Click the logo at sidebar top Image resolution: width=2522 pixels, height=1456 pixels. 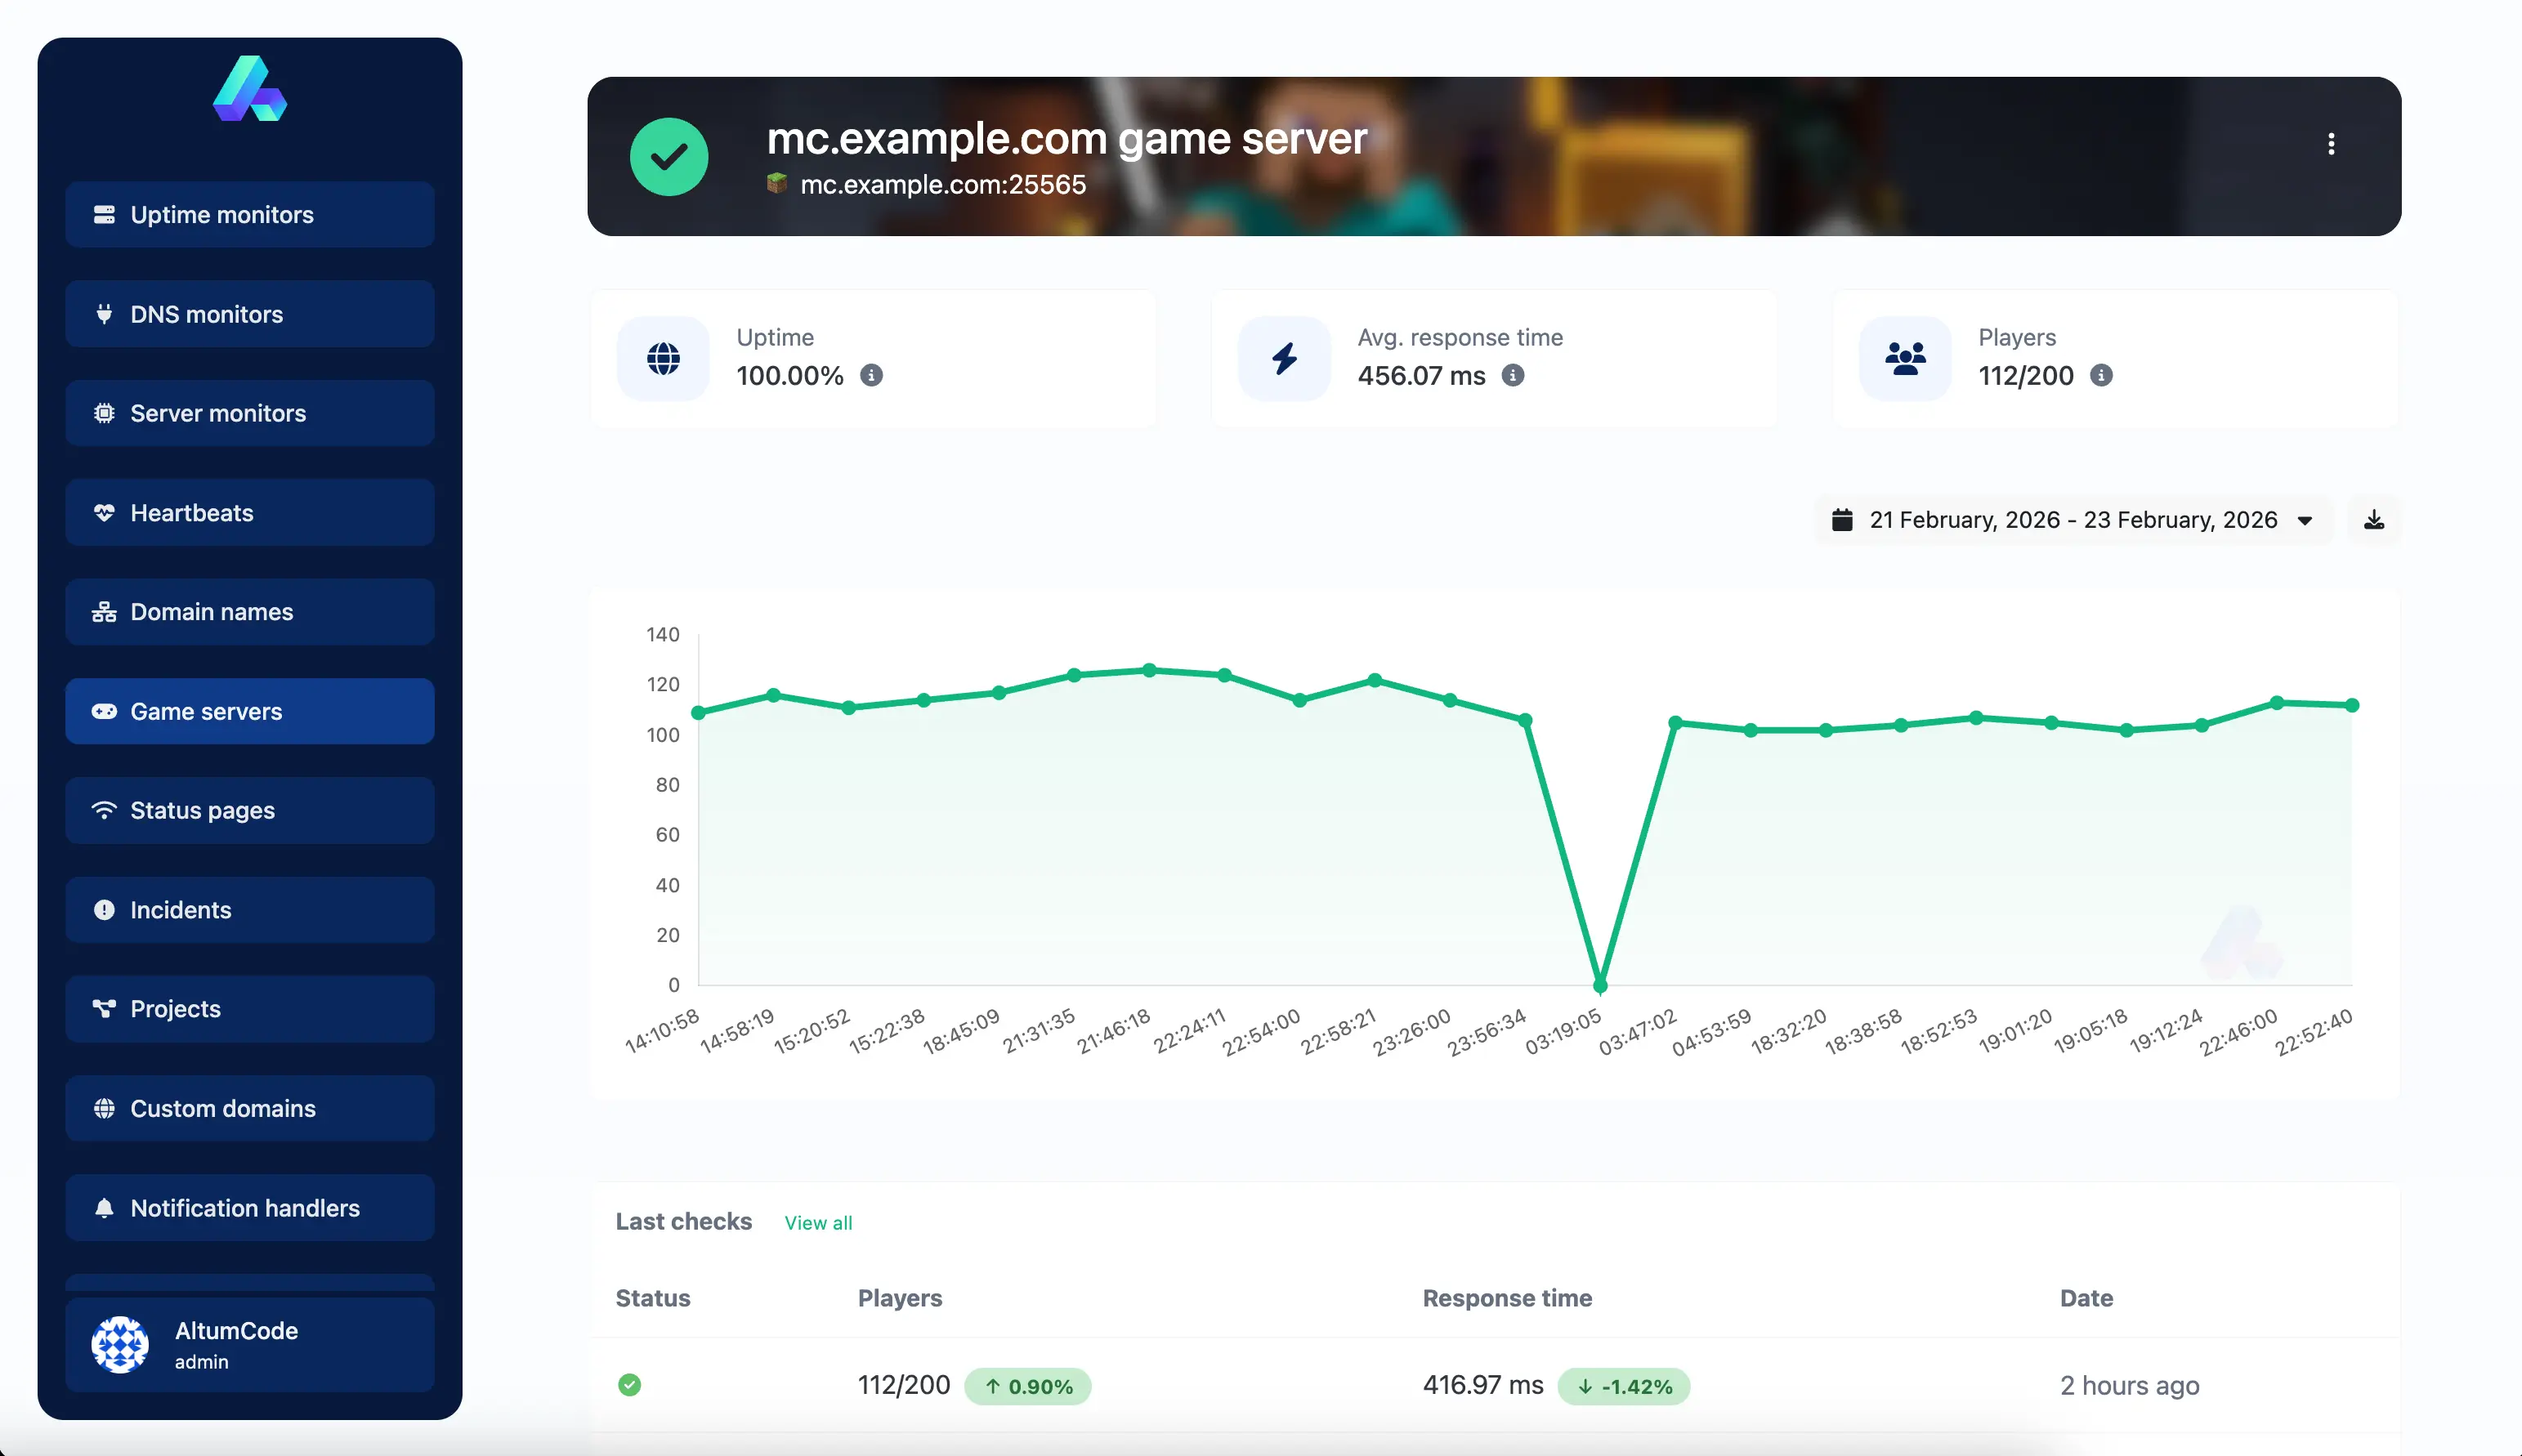coord(250,89)
